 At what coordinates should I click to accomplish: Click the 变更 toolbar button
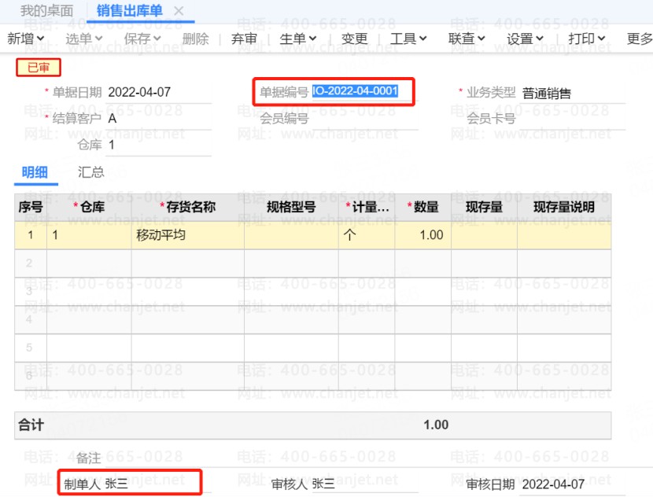pos(354,39)
